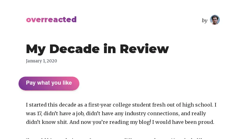Screen dimensions: 247x139
Task: Click the "by" text beside the avatar
Action: click(204, 20)
